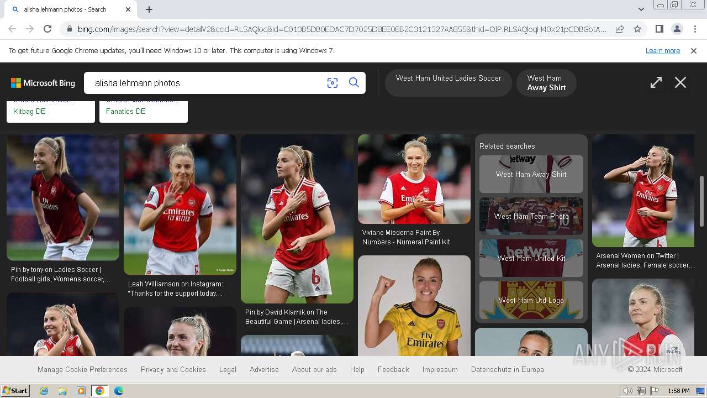Screen dimensions: 707x398
Task: Select West Ham Away Shirt related search
Action: coord(531,174)
